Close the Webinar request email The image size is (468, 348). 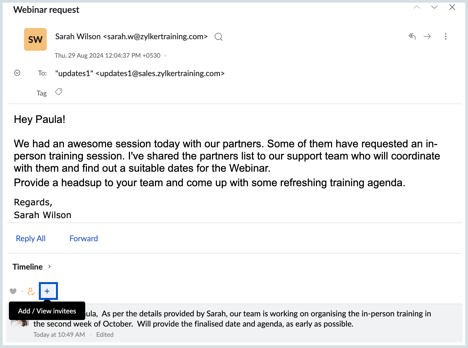point(452,7)
